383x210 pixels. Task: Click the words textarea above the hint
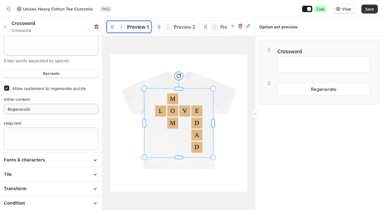coord(51,46)
